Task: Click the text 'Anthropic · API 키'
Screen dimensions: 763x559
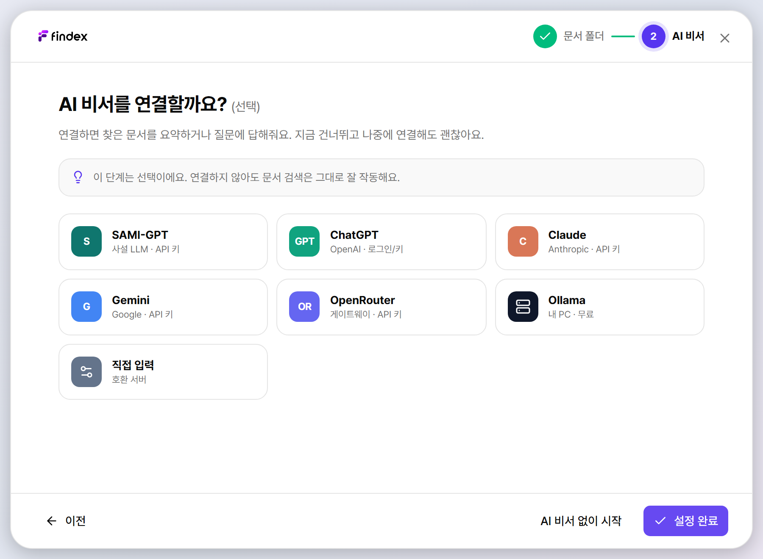Action: (584, 249)
